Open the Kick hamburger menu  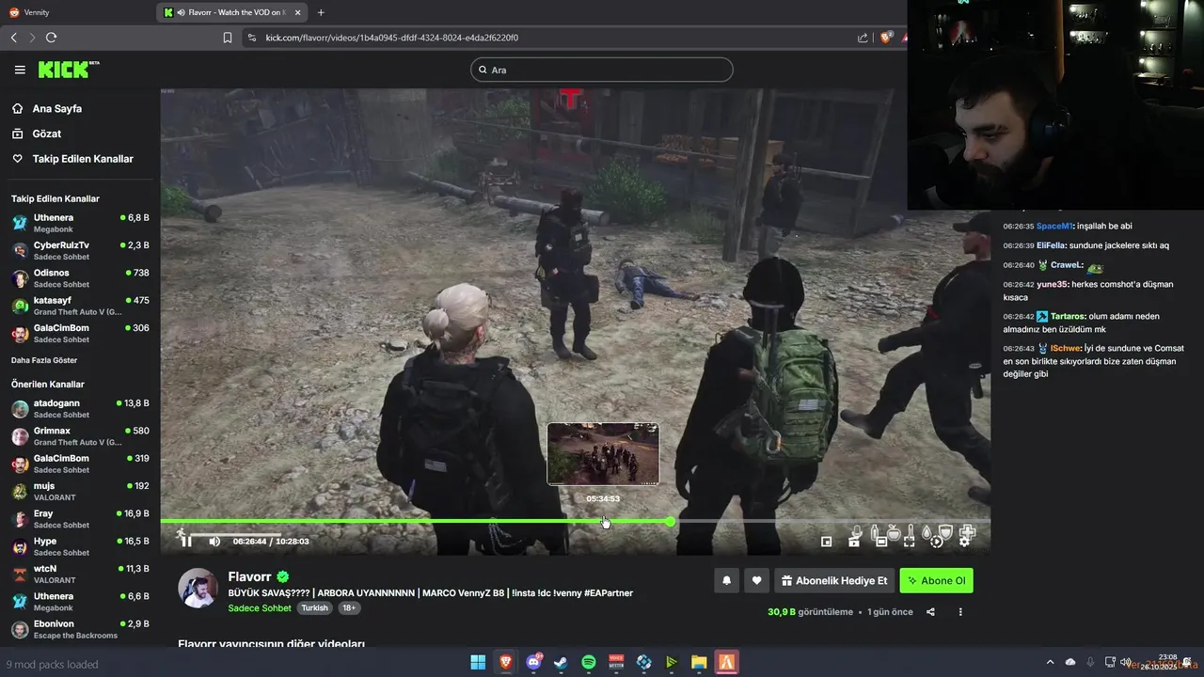(20, 70)
